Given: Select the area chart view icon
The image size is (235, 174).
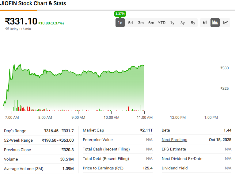Looking at the screenshot, I should [215, 23].
